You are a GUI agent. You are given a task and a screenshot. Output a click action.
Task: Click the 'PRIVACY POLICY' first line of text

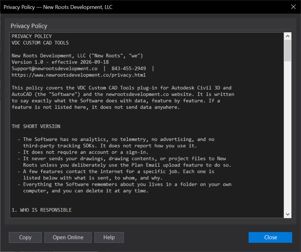tap(32, 36)
